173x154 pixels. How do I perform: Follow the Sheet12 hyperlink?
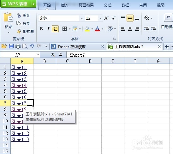click(20, 133)
